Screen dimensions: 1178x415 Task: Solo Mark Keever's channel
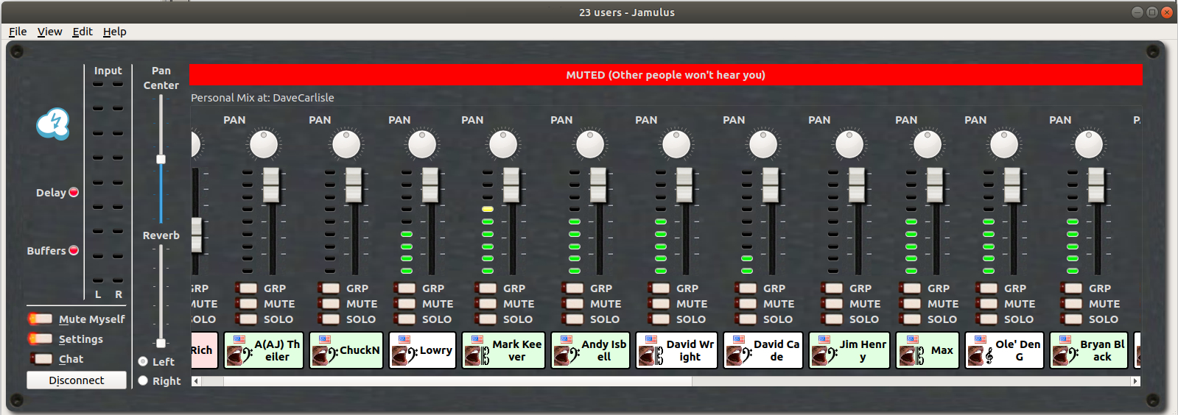487,319
